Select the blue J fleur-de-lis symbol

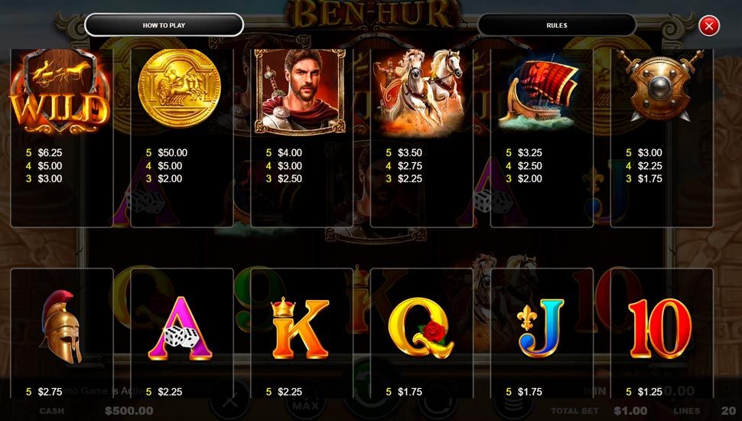click(542, 328)
